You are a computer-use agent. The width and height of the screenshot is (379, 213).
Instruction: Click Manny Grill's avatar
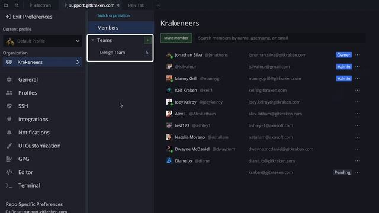point(169,79)
